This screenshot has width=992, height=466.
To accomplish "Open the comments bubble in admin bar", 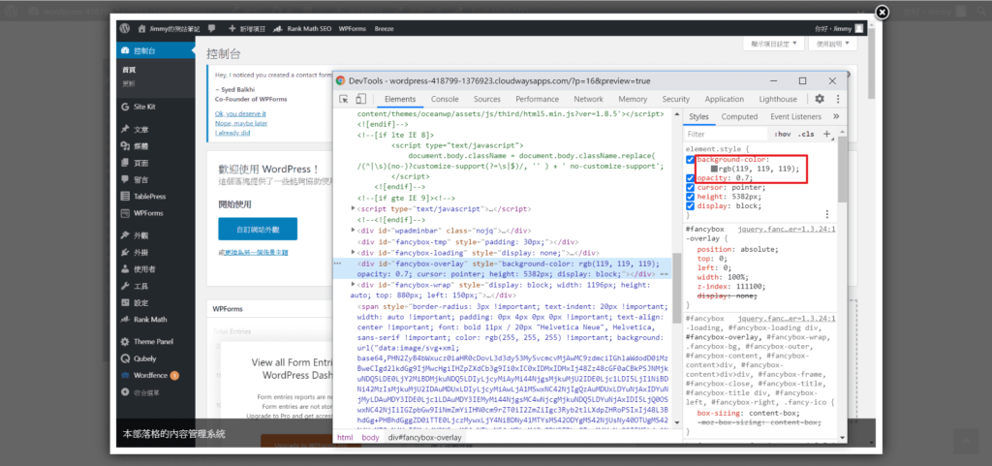I will click(x=212, y=28).
